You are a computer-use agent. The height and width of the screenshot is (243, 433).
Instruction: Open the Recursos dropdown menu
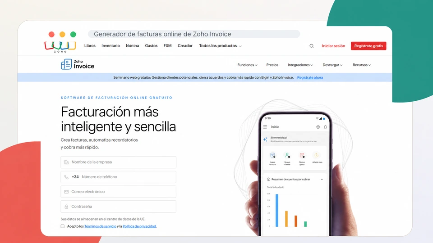pyautogui.click(x=361, y=65)
